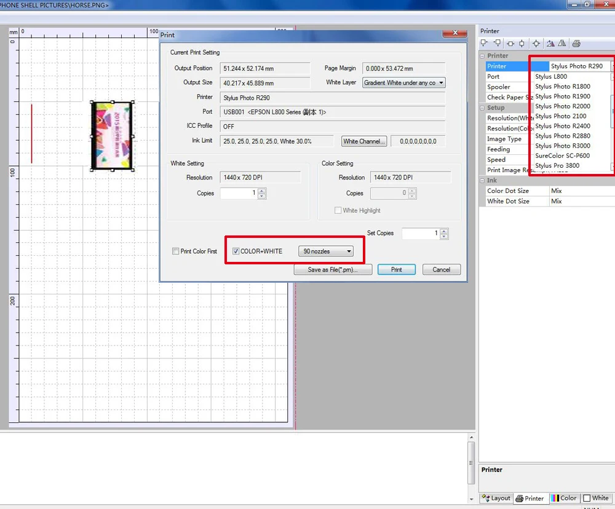Click the vertical scrollbar below canvas
This screenshot has width=615, height=509.
click(x=471, y=463)
